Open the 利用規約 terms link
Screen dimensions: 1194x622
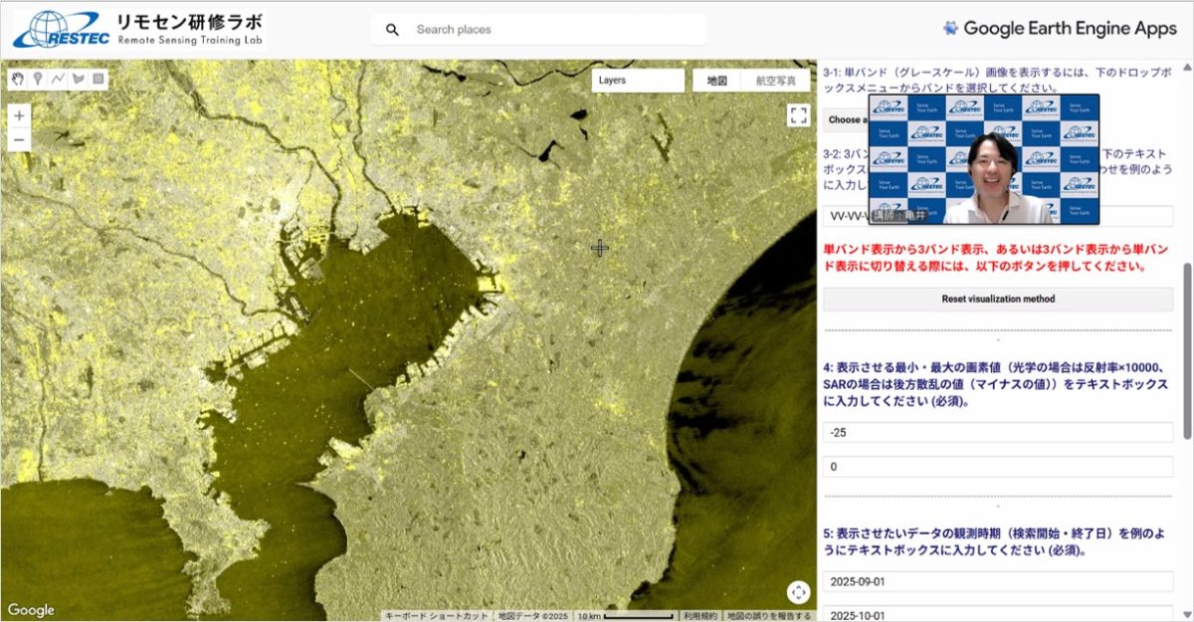click(x=700, y=616)
